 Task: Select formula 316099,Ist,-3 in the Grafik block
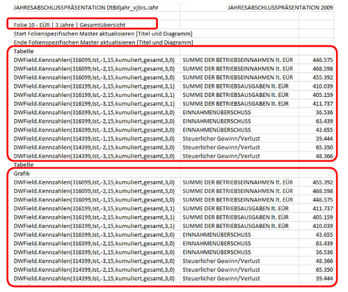94,183
